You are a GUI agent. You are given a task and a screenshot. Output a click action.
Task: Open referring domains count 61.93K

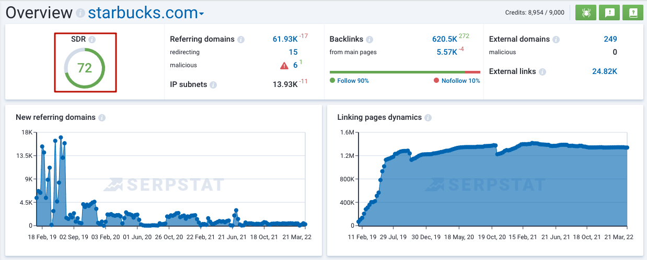point(285,39)
